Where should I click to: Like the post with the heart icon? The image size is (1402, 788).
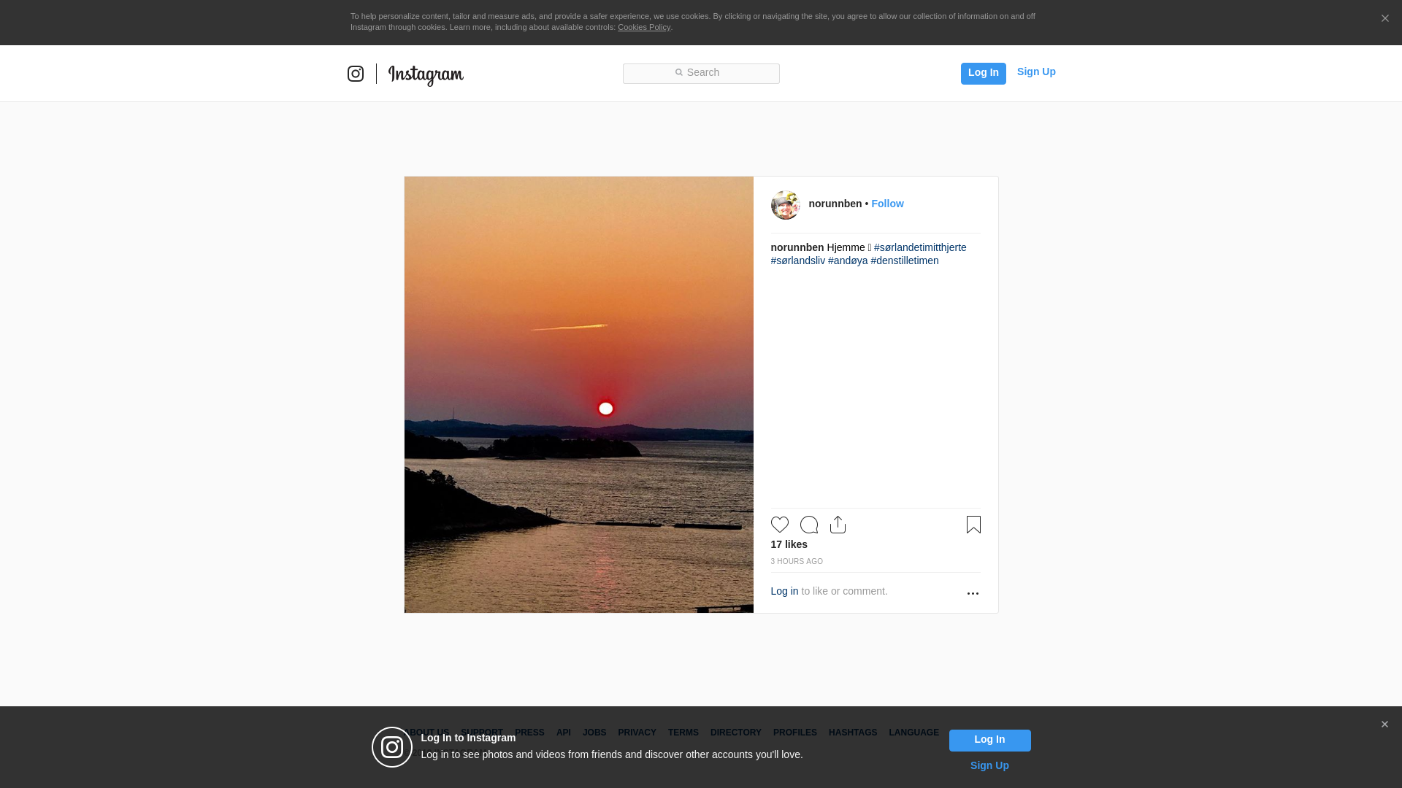pos(780,525)
